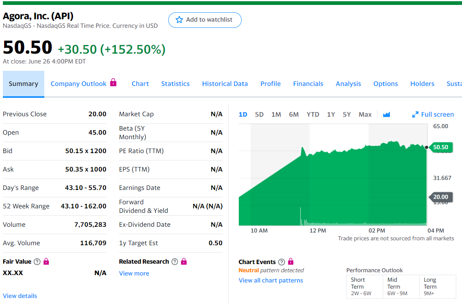Open the Historical Data tab

coord(225,84)
